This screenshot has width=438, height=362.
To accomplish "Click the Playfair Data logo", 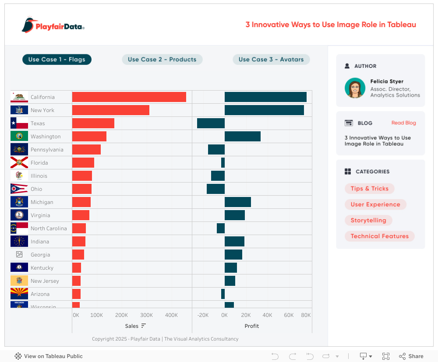I will coord(53,26).
